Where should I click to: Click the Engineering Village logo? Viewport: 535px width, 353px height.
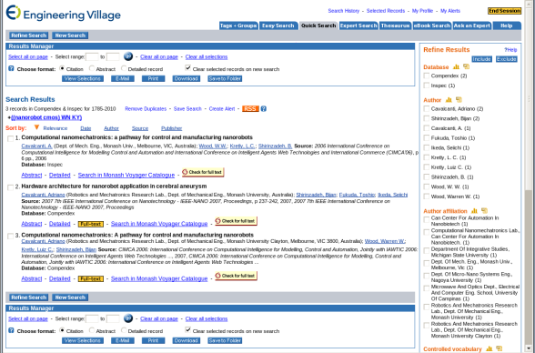click(64, 14)
